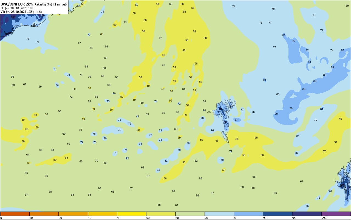Pick the bright yellow 40–50 legend swatch
This screenshot has width=351, height=220.
coord(132,214)
